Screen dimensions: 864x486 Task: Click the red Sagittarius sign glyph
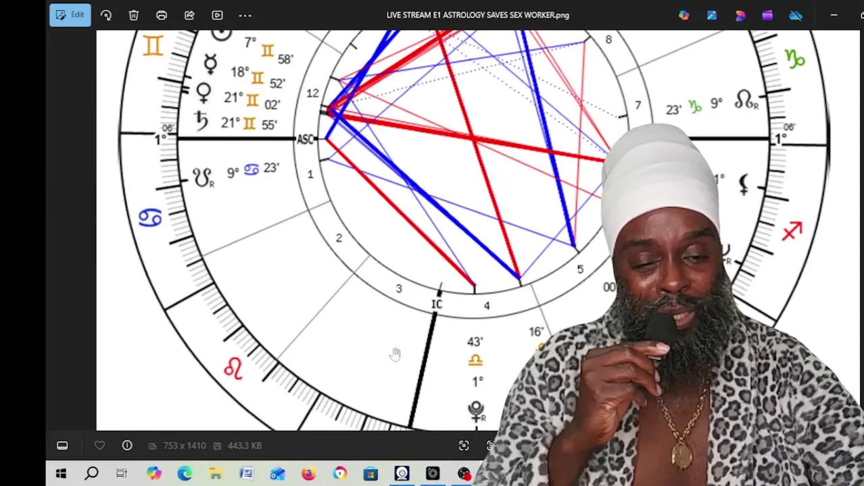[792, 231]
